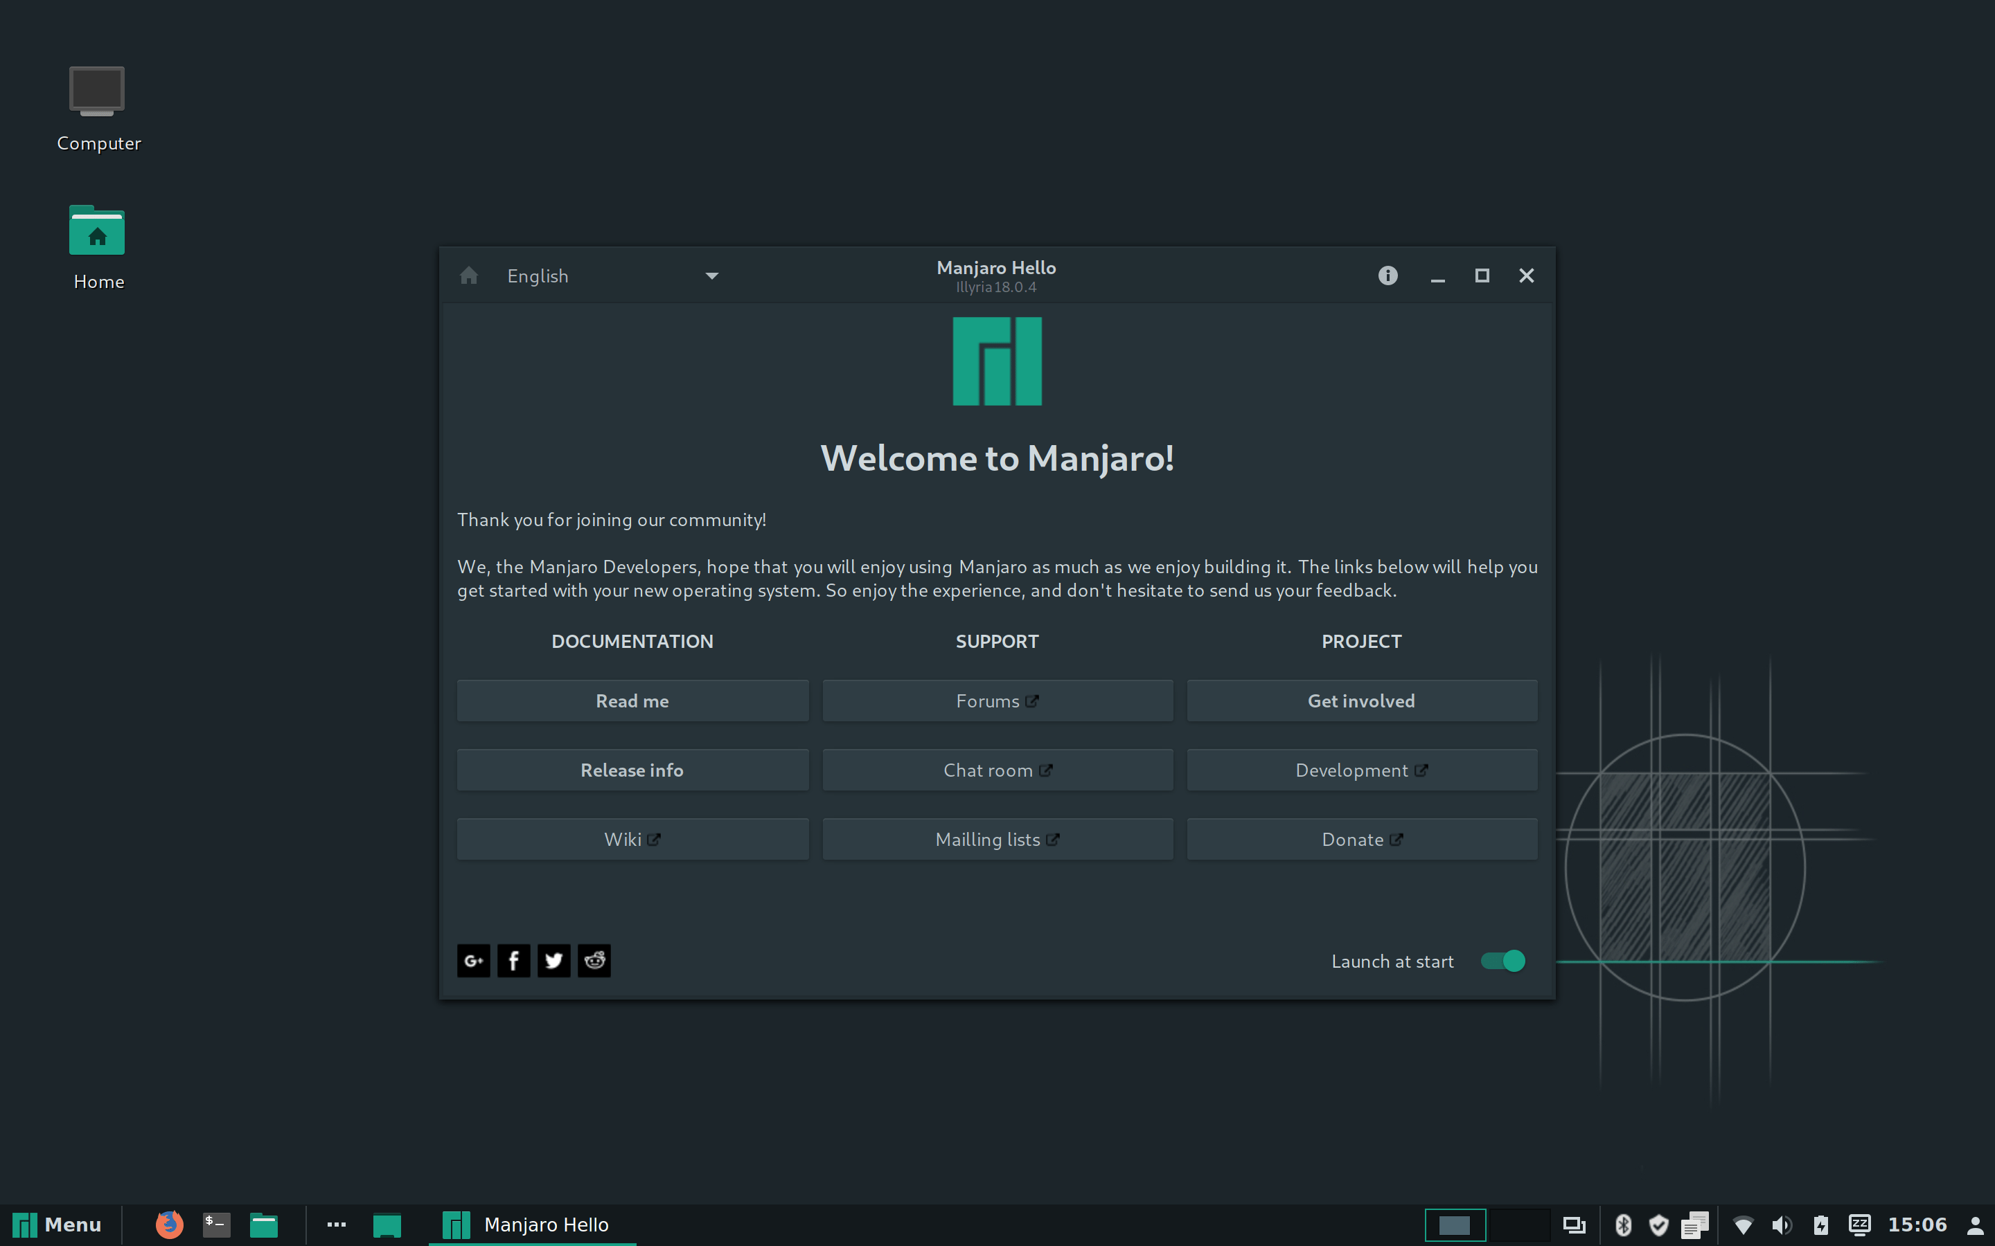Click the Google+ icon bottom left

pos(472,960)
